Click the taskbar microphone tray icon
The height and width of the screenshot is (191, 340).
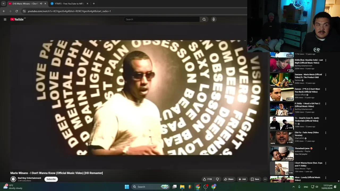point(299,187)
